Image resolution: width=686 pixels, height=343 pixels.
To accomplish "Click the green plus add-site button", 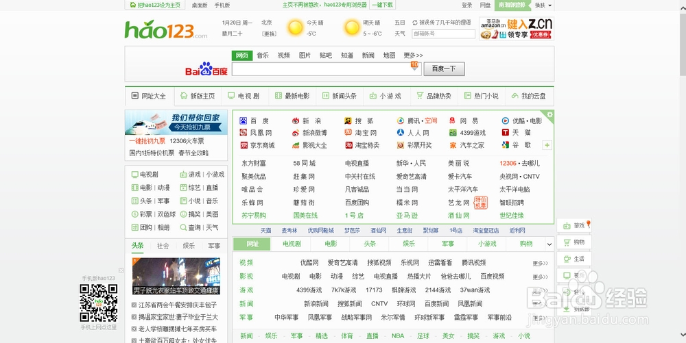I will click(x=547, y=145).
